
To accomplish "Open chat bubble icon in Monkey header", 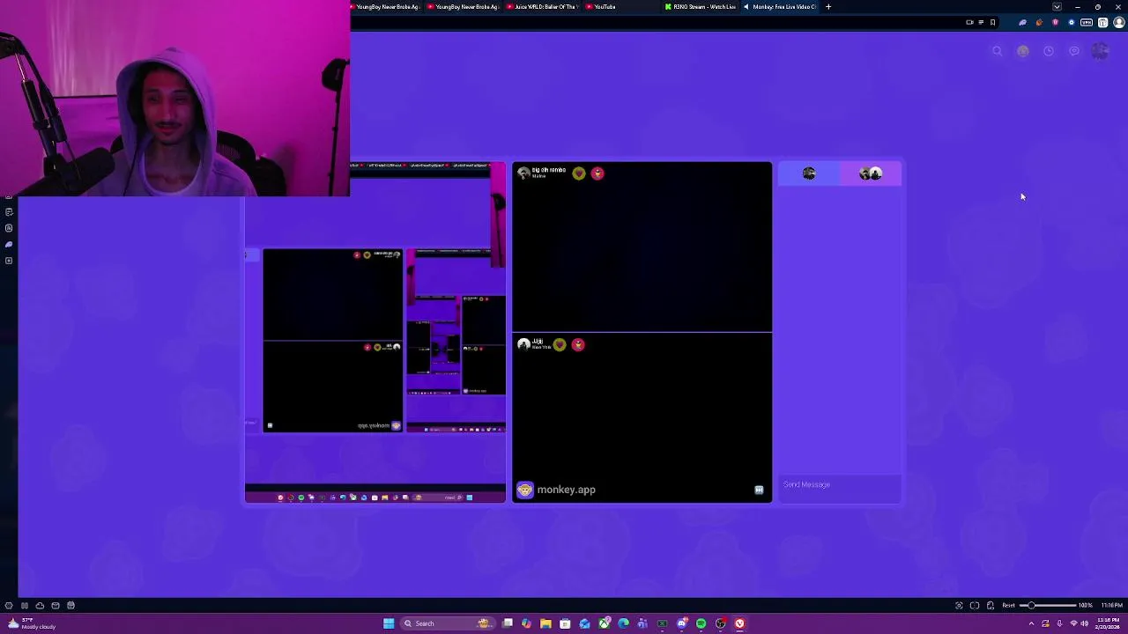I will point(1074,52).
